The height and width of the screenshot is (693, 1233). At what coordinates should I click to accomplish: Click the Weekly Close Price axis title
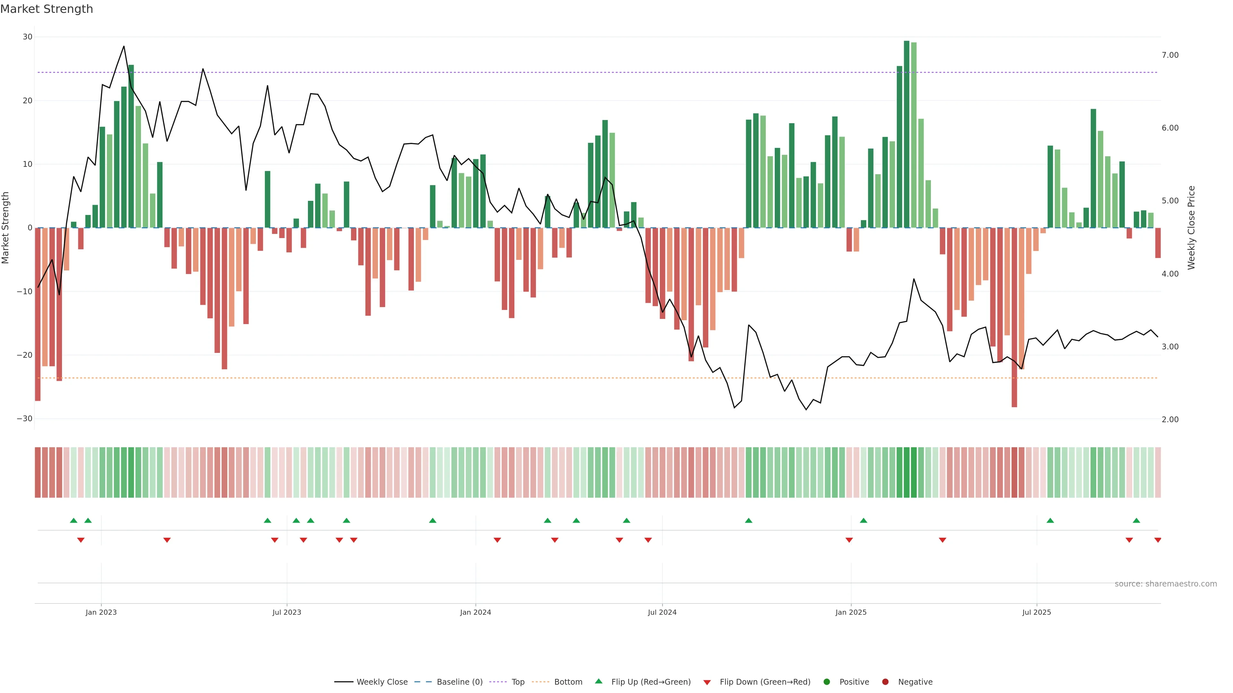[1191, 228]
